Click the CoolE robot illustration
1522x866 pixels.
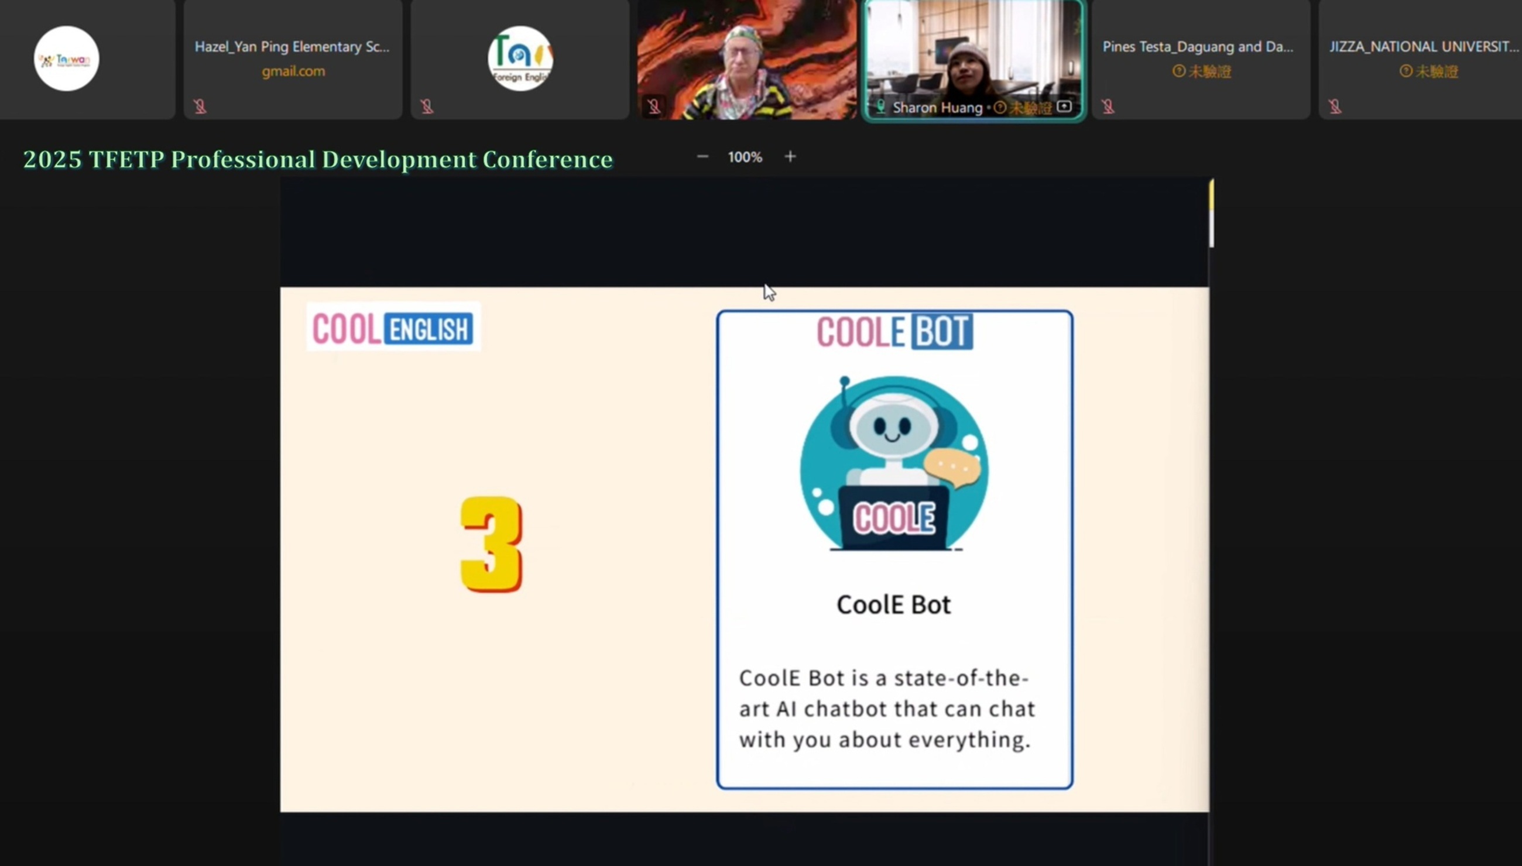point(894,463)
